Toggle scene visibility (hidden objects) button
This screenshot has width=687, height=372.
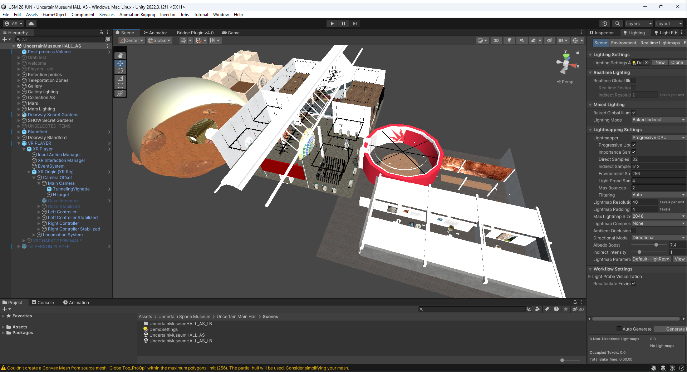tap(550, 40)
